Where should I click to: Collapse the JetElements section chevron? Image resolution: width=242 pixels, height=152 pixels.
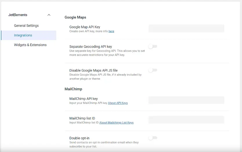49,15
